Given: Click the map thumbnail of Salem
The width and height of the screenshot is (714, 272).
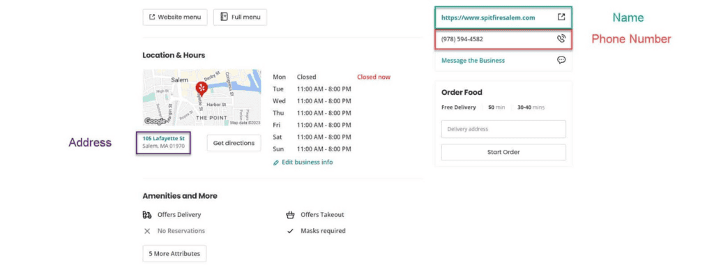Looking at the screenshot, I should [202, 98].
